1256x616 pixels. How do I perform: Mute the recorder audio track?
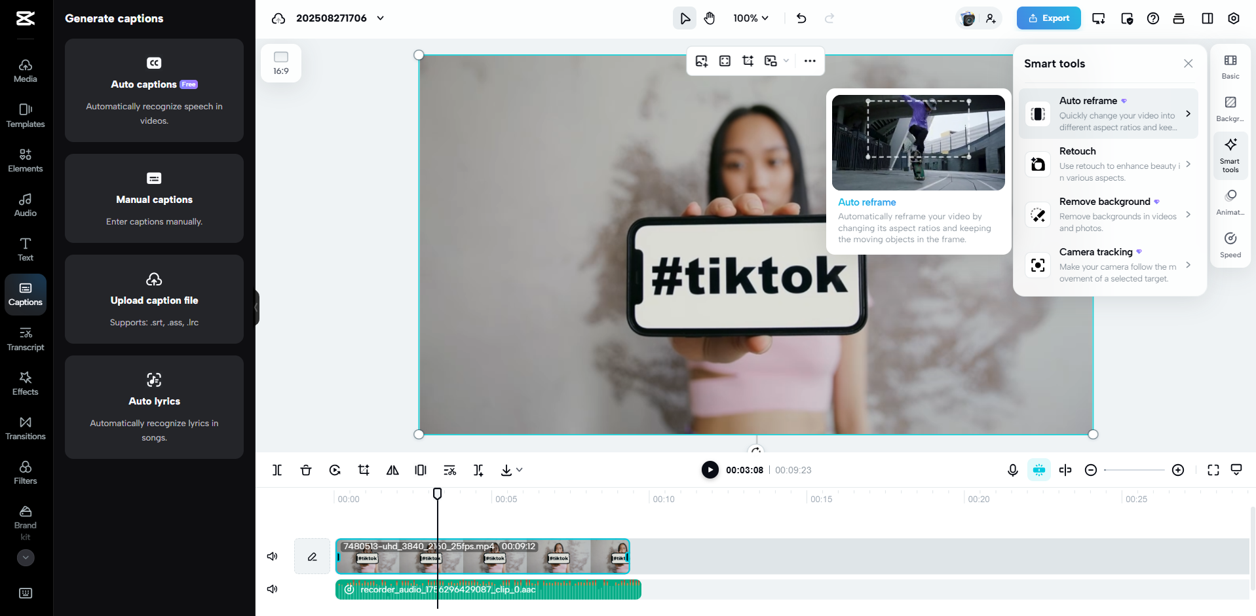[272, 589]
